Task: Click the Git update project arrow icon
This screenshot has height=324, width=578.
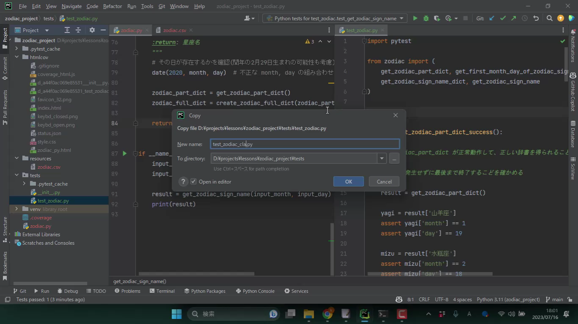Action: pyautogui.click(x=491, y=18)
